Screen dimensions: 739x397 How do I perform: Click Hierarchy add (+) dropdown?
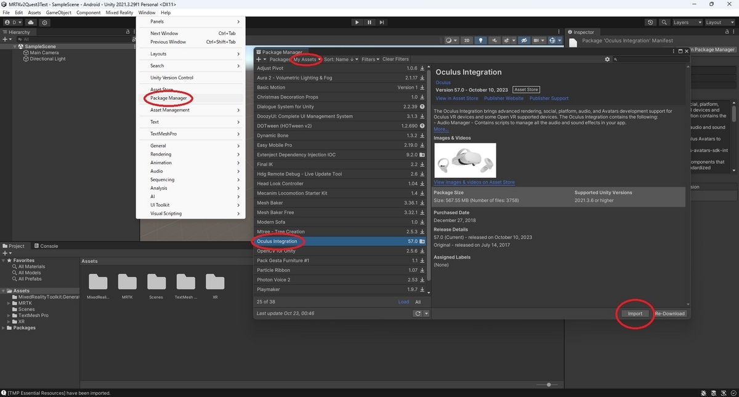tap(7, 39)
